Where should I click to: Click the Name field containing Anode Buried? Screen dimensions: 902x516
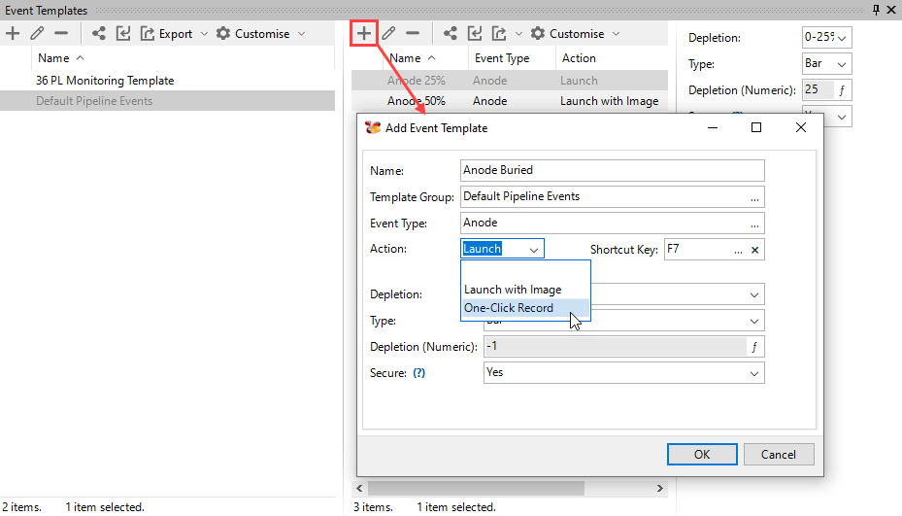click(x=612, y=170)
